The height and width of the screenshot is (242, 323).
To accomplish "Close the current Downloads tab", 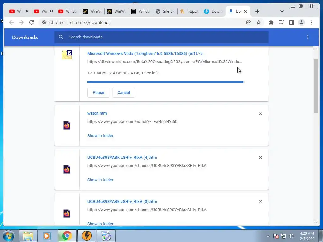I will tap(245, 11).
